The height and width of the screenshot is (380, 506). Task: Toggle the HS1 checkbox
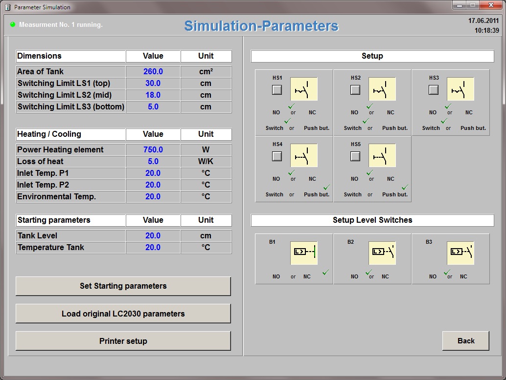pyautogui.click(x=277, y=89)
